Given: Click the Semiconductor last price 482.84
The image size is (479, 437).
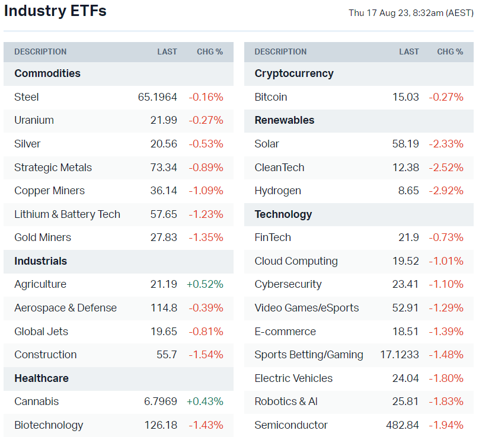Looking at the screenshot, I should point(403,425).
